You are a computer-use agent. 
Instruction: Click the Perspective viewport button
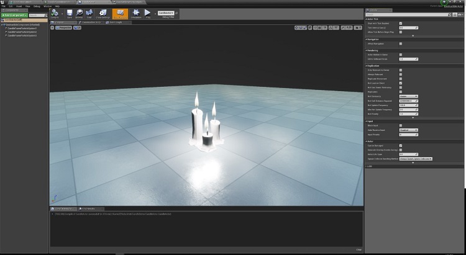(x=65, y=28)
